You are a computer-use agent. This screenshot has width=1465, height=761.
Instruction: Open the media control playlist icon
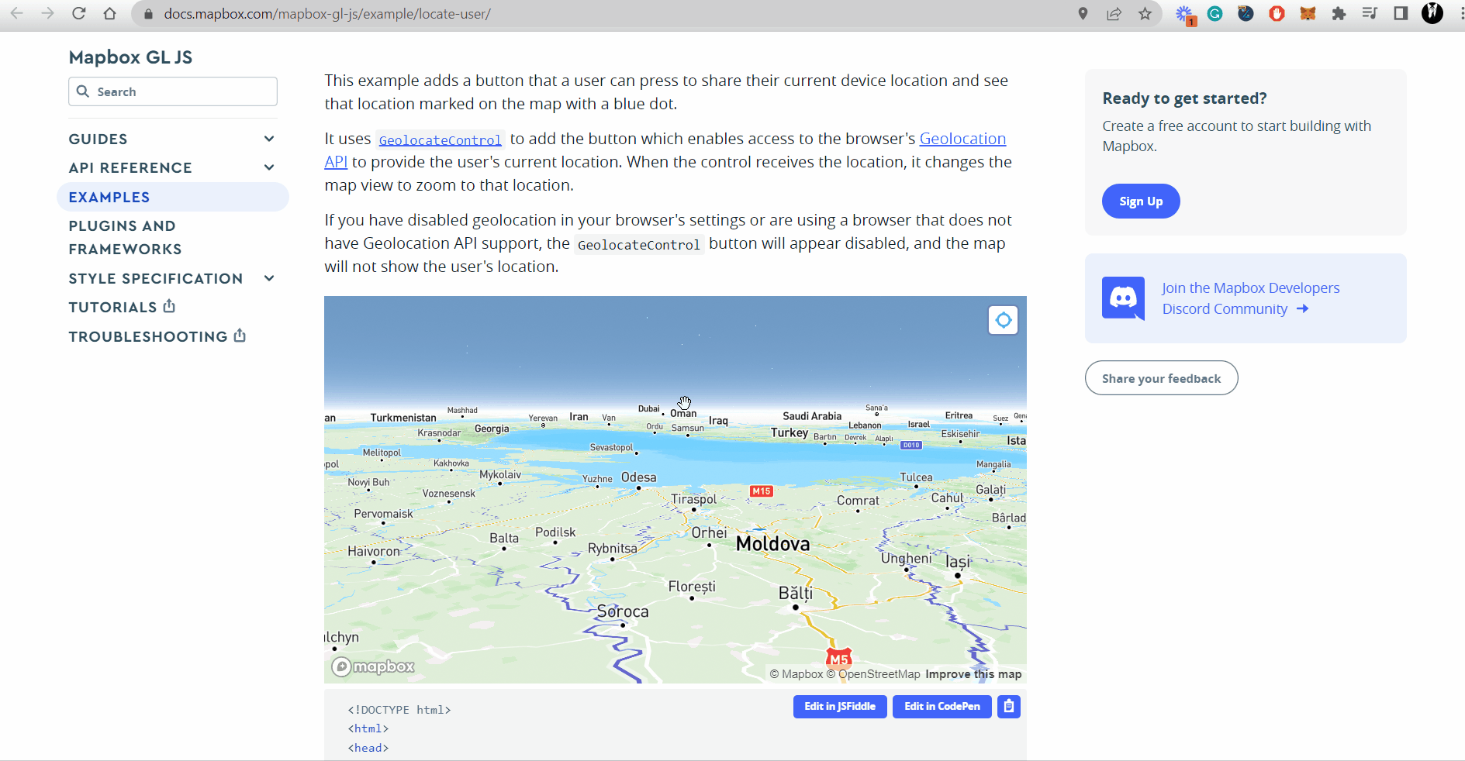pos(1370,13)
